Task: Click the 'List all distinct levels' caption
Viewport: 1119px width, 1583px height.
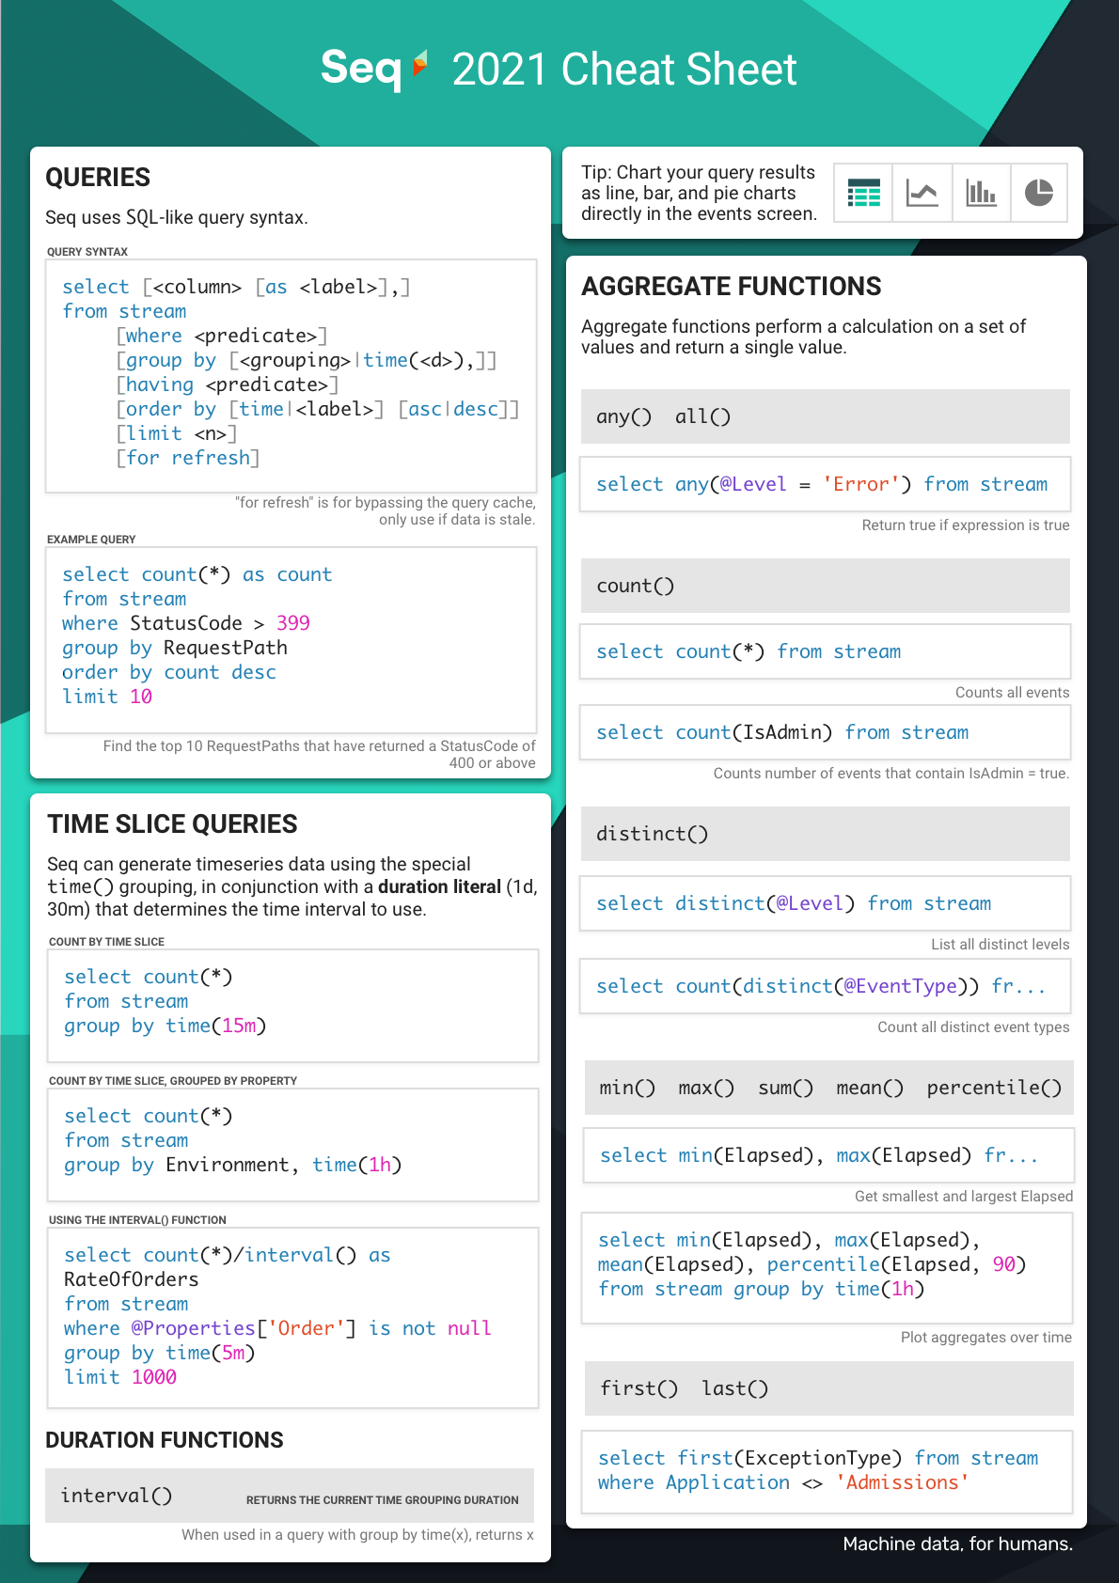Action: 1001,945
